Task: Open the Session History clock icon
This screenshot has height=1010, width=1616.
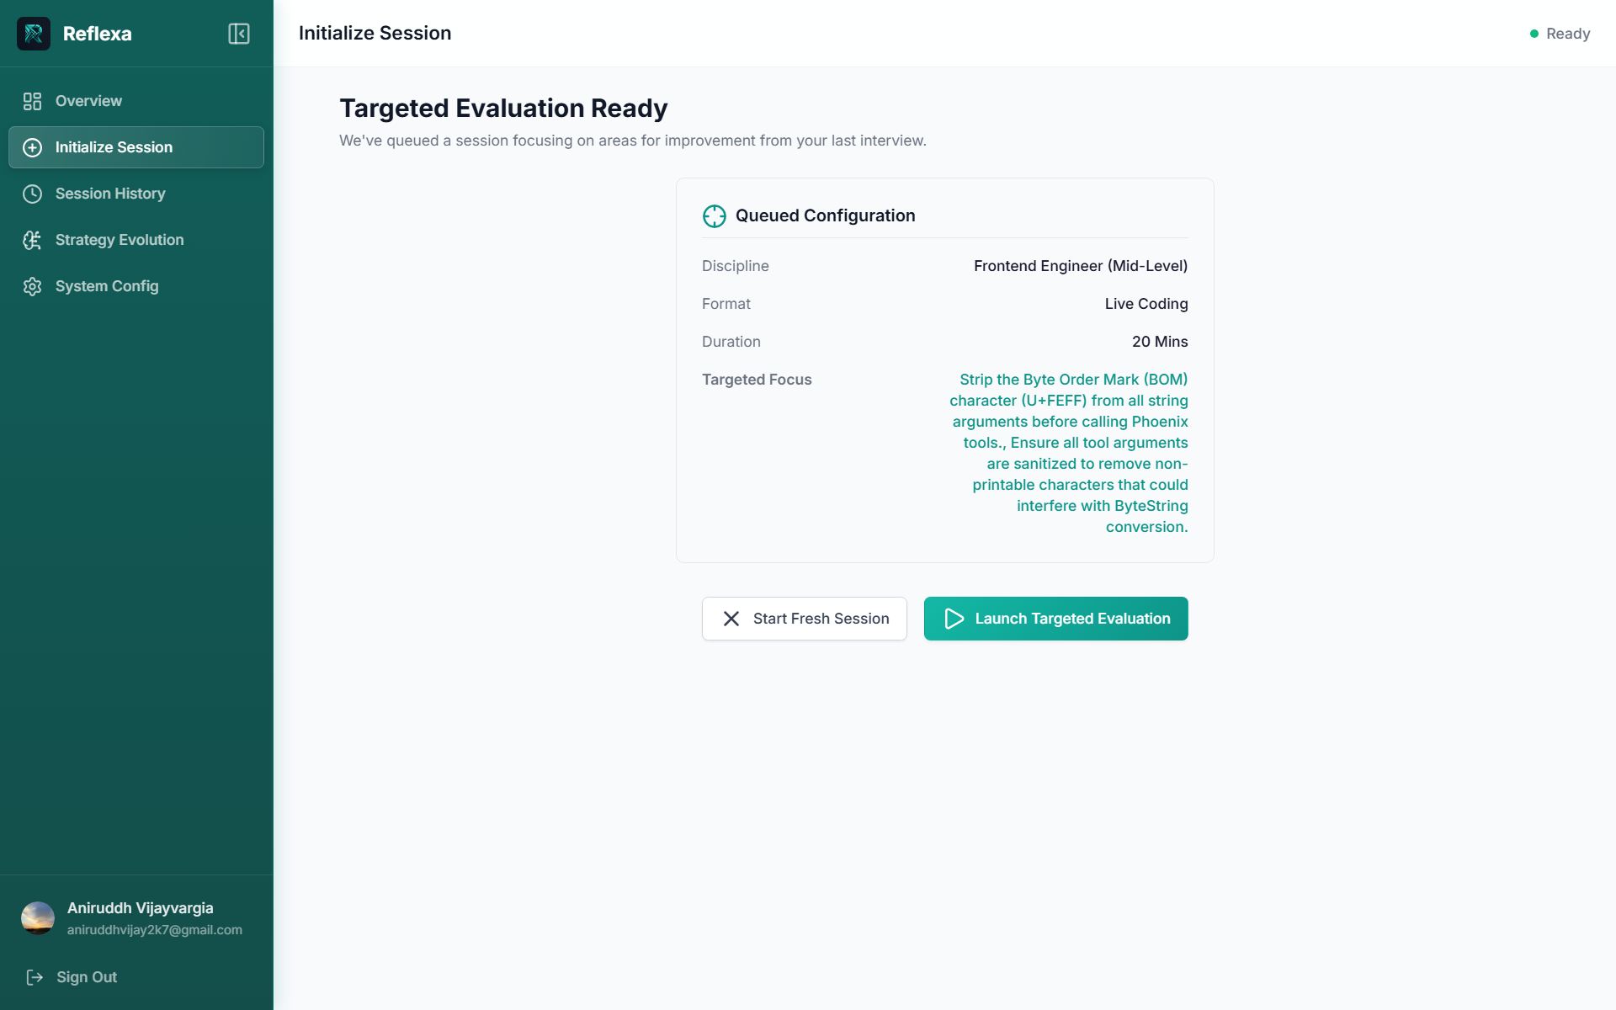Action: coord(32,194)
